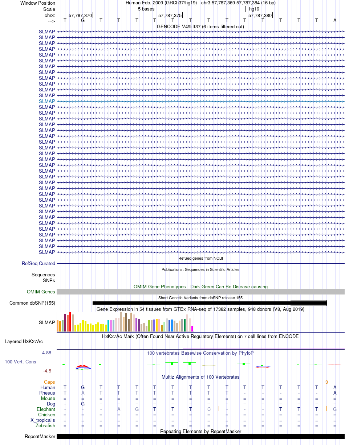Click the G base in the Dog row

coord(83,404)
